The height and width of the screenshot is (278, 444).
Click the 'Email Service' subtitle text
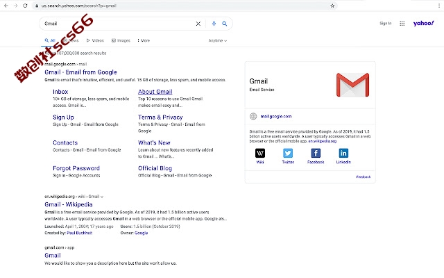pos(262,90)
